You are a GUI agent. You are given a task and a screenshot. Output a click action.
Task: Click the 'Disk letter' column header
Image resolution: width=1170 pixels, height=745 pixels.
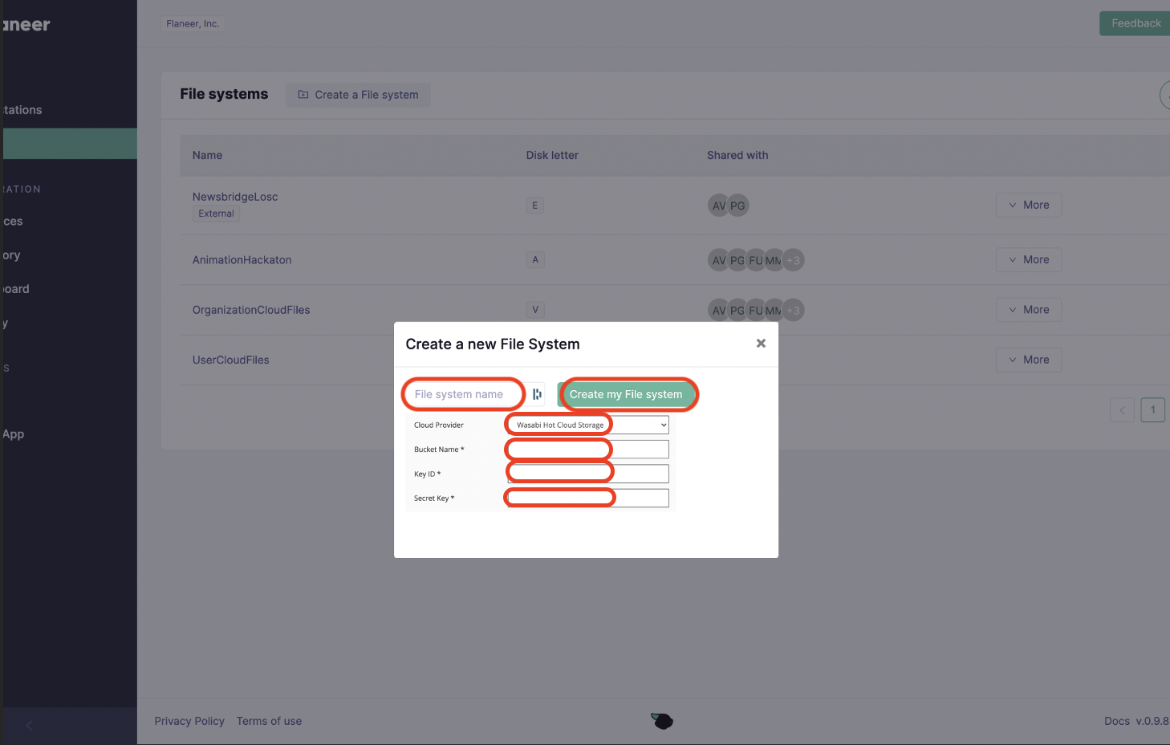(552, 155)
